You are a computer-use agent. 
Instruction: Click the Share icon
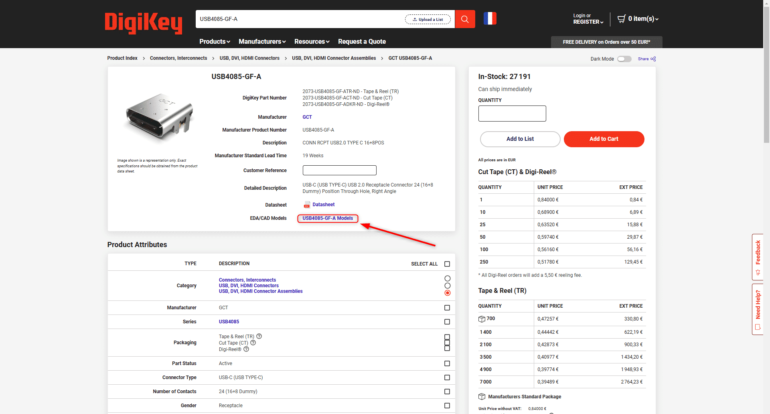[x=653, y=59]
